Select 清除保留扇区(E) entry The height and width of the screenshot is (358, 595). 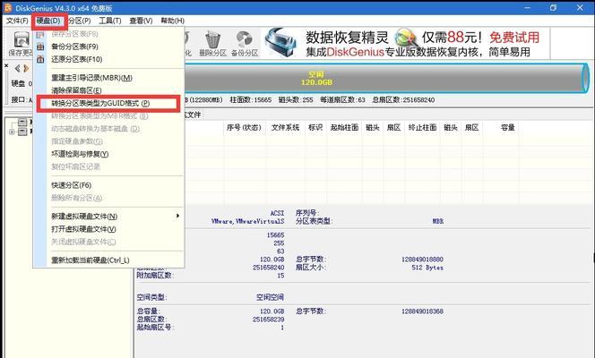coord(76,90)
